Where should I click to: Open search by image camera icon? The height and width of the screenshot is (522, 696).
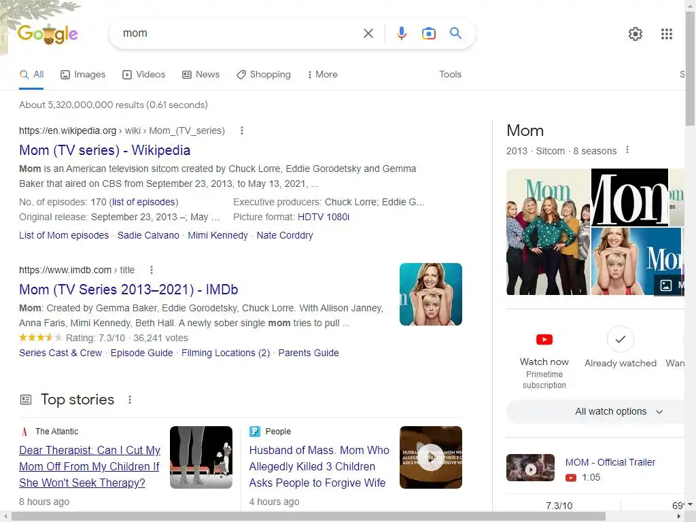point(428,33)
